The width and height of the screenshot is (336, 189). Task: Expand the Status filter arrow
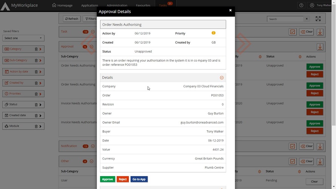40,105
